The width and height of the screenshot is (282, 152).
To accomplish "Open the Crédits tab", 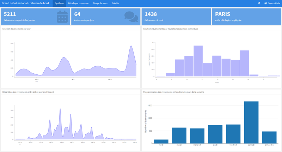I will click(x=115, y=3).
